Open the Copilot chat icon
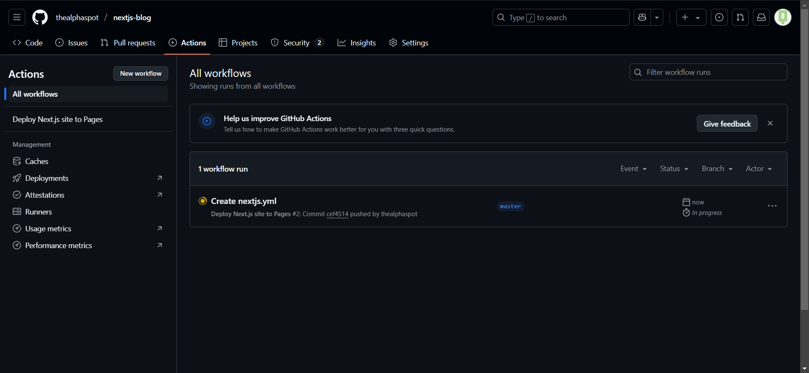 click(x=642, y=17)
